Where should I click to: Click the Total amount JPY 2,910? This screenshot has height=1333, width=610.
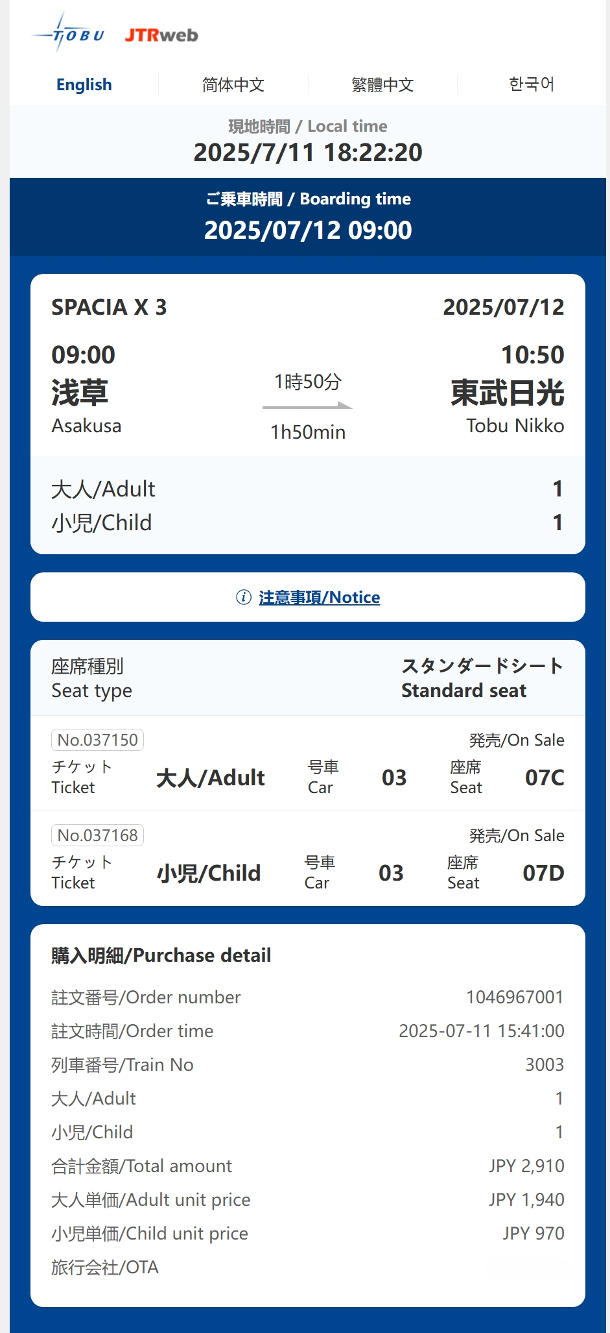coord(526,1166)
